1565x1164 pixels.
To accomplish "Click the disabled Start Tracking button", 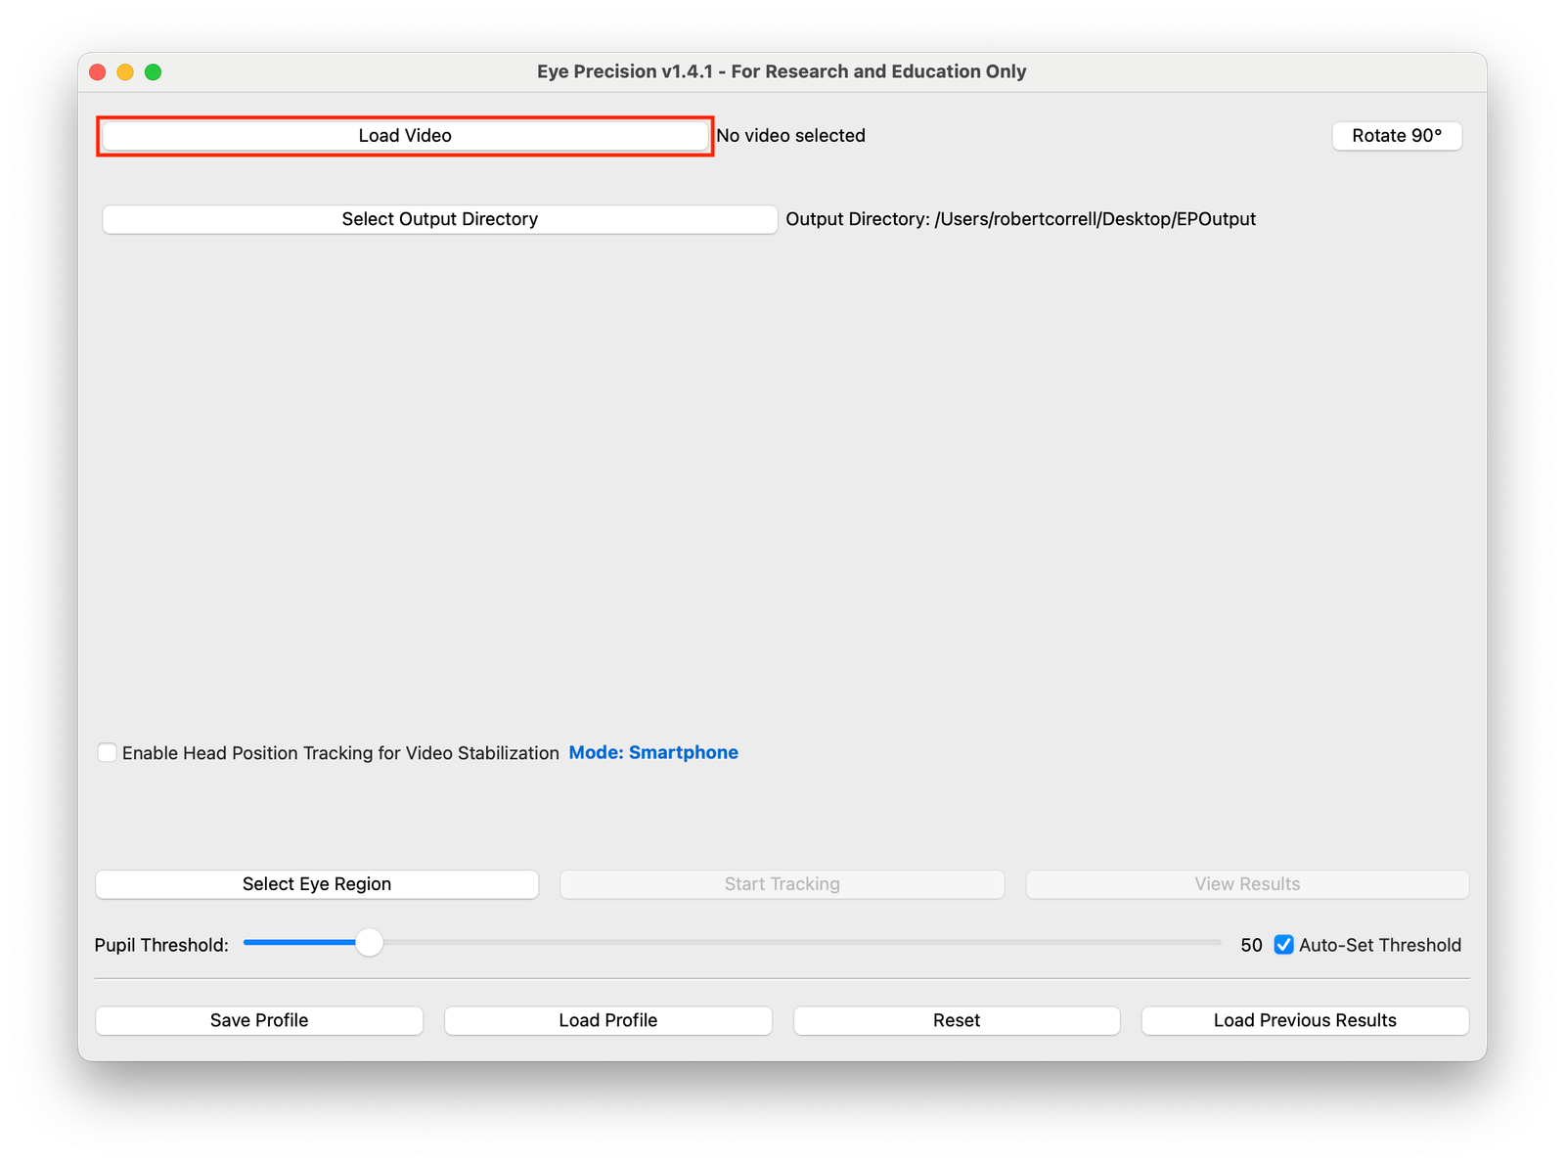I will pyautogui.click(x=782, y=883).
